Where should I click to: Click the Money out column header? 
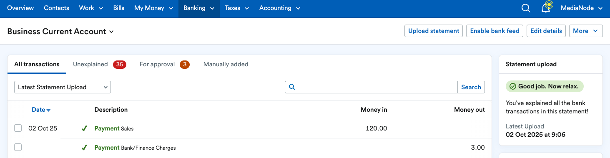point(469,110)
